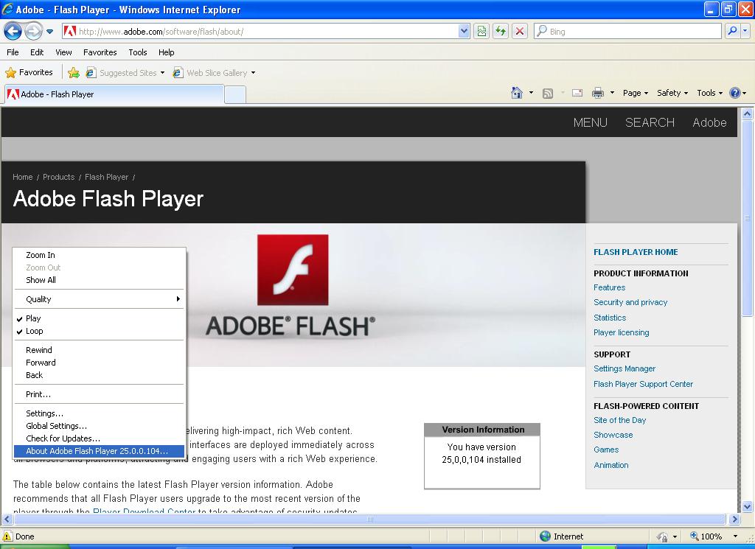Open the Page command dropdown
The width and height of the screenshot is (755, 549).
[x=636, y=93]
